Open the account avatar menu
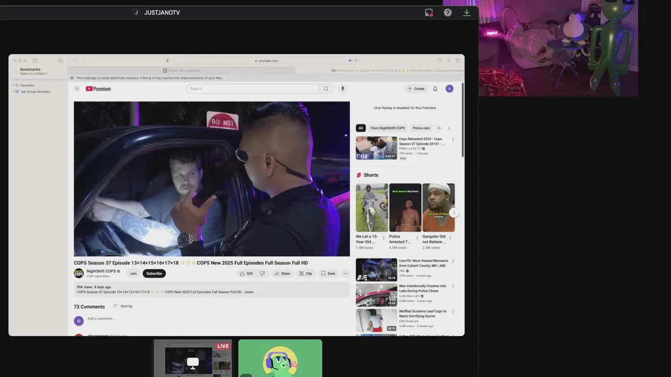671x377 pixels. click(x=449, y=88)
